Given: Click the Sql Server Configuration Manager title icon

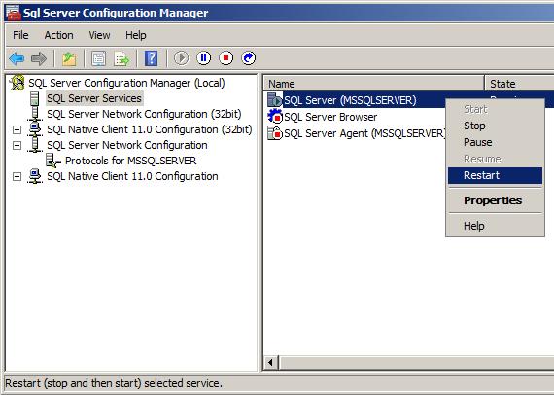Looking at the screenshot, I should [x=13, y=13].
